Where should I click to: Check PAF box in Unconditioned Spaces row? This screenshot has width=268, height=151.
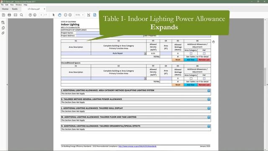click(204, 78)
